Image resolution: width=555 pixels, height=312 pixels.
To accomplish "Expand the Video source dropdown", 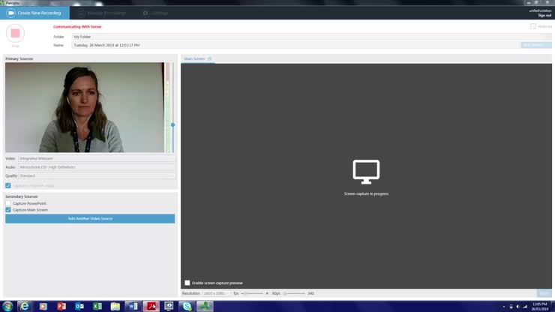I will (x=97, y=158).
